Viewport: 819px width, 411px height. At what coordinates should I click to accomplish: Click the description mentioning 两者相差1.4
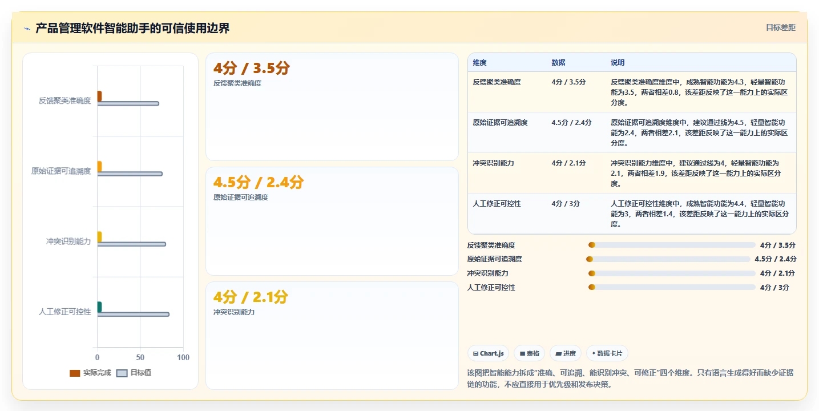[700, 214]
